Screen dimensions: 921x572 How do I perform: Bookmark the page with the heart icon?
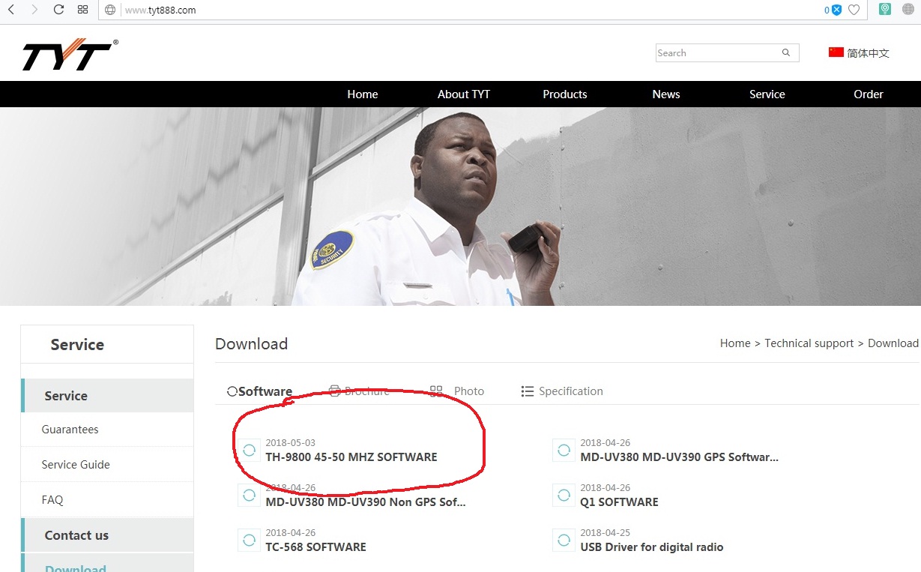(x=854, y=10)
